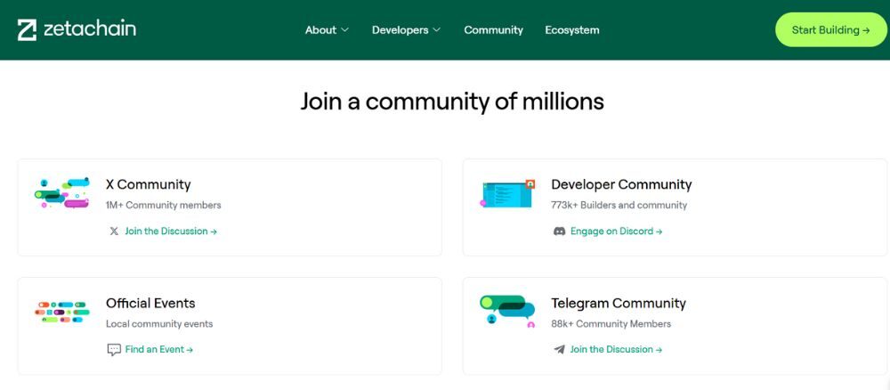This screenshot has height=390, width=890.
Task: Select the 'X Community' card title
Action: pyautogui.click(x=148, y=184)
